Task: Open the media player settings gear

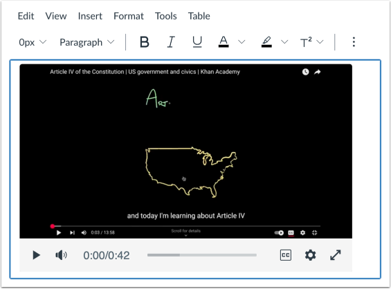Action: (311, 255)
